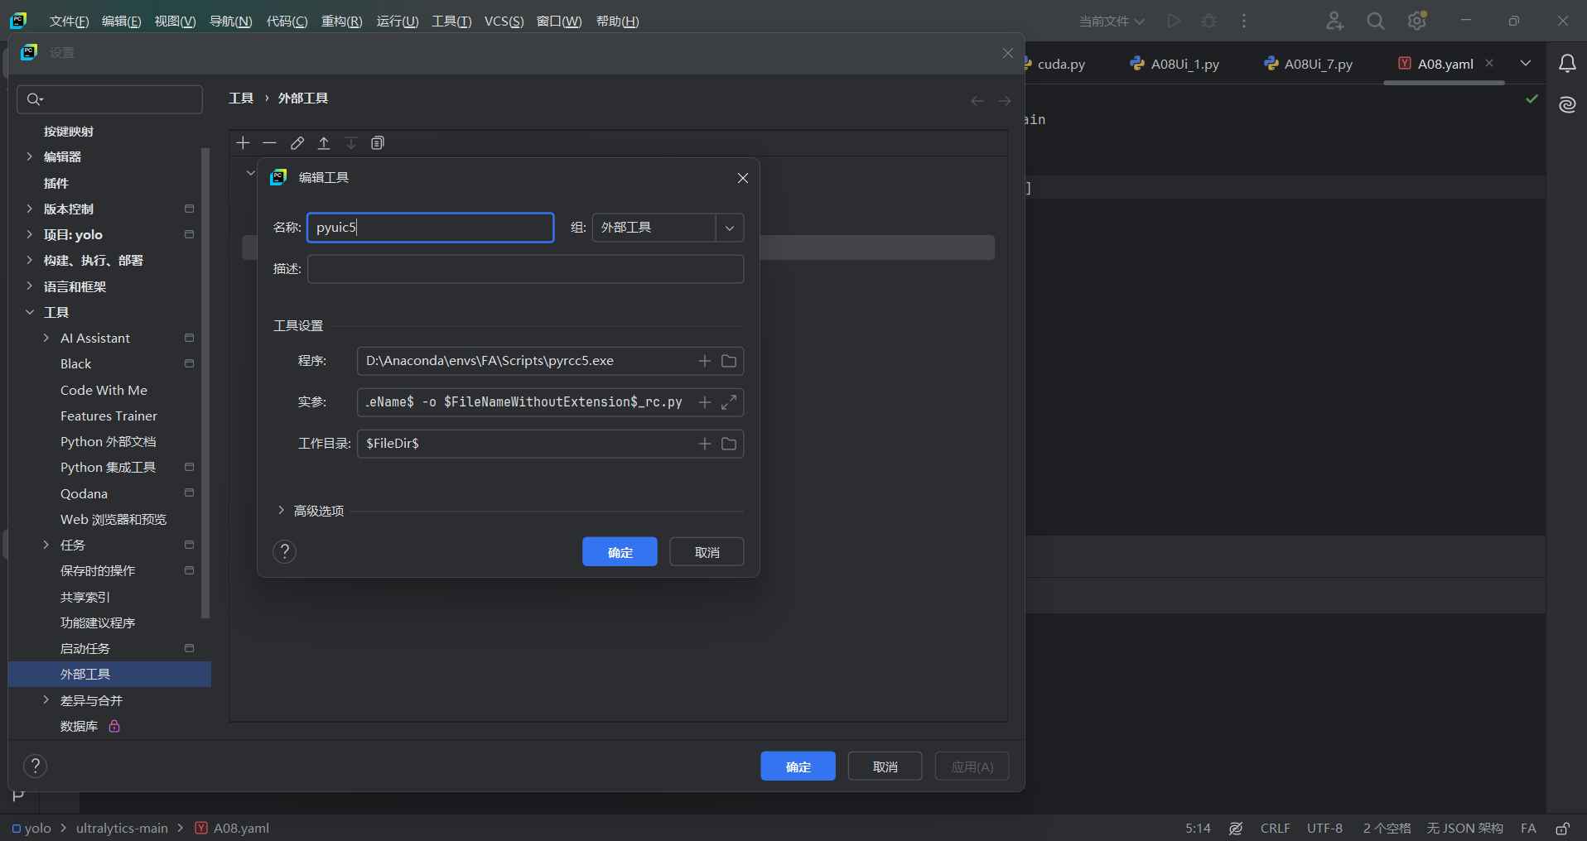This screenshot has height=841, width=1587.
Task: Open the 组 group dropdown
Action: 730,228
